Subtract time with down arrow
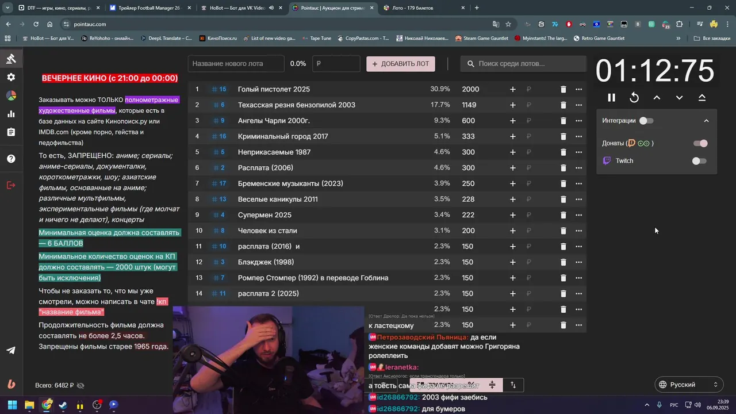The width and height of the screenshot is (736, 414). (679, 98)
